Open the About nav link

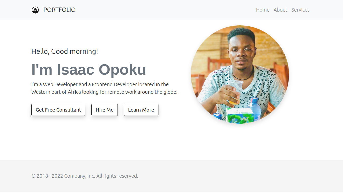pos(280,10)
